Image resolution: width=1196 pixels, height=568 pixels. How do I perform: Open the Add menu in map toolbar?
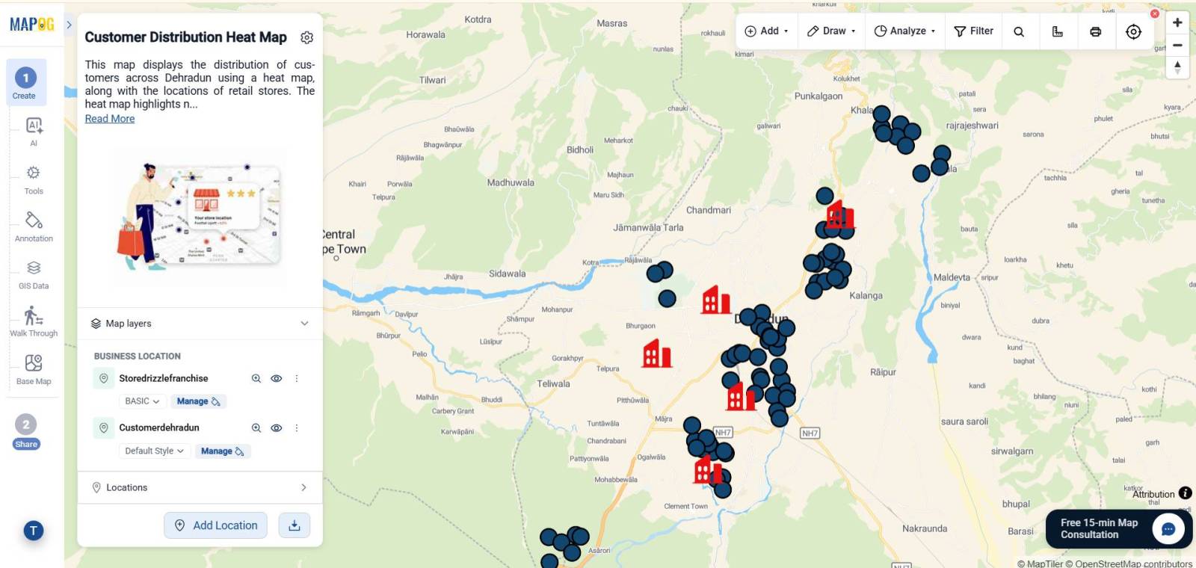(x=766, y=31)
